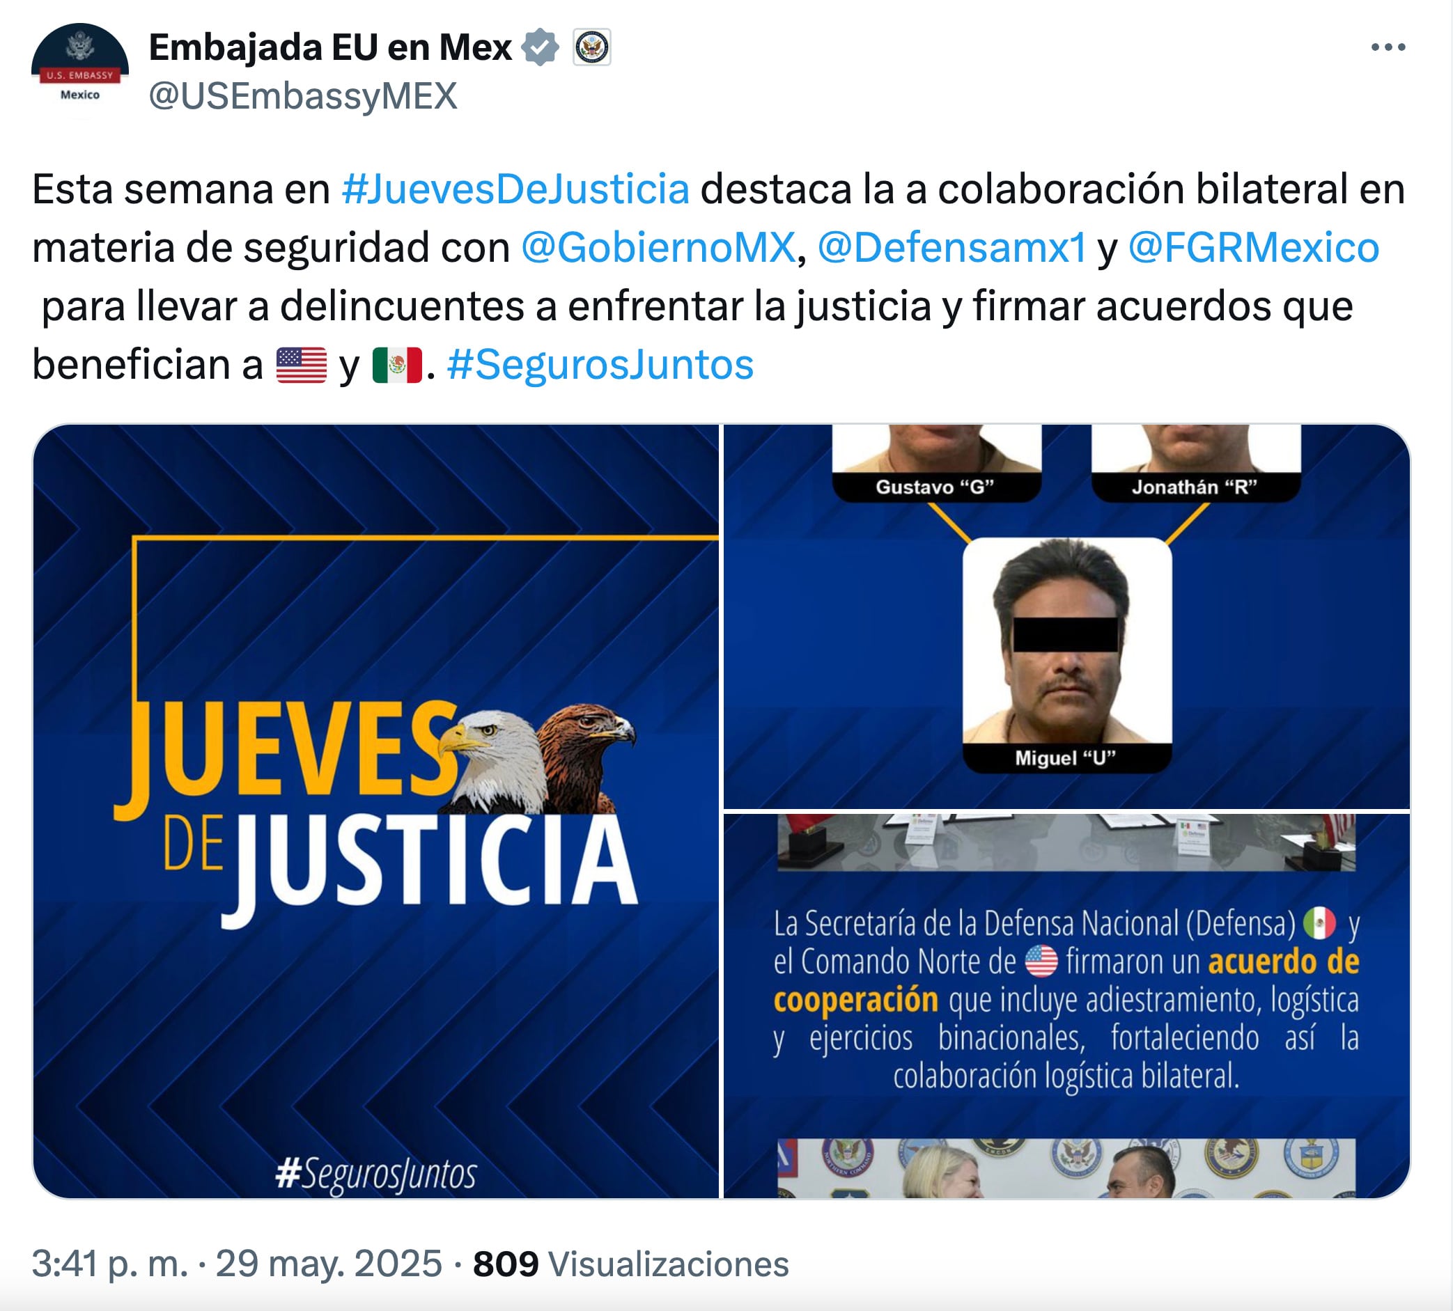Visit the @GobiernoMX mention
The width and height of the screenshot is (1453, 1311).
pos(658,248)
